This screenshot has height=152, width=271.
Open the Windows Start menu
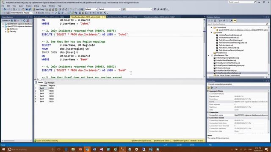point(3,149)
